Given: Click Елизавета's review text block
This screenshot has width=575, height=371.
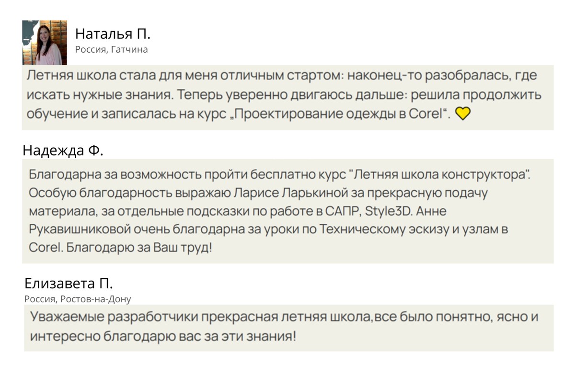Looking at the screenshot, I should point(289,327).
